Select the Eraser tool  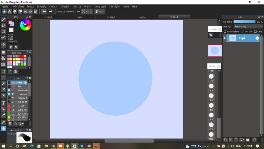[x=3, y=25]
